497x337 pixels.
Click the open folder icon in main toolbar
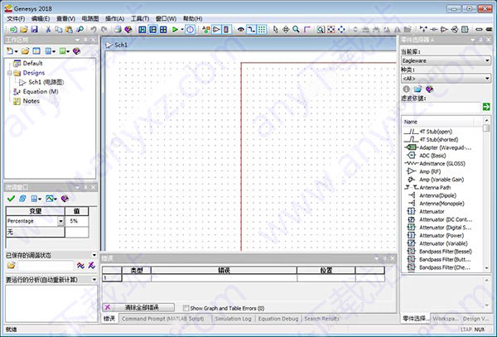[24, 30]
